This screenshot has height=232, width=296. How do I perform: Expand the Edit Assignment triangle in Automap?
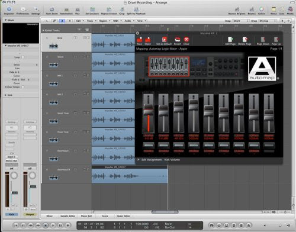139,160
